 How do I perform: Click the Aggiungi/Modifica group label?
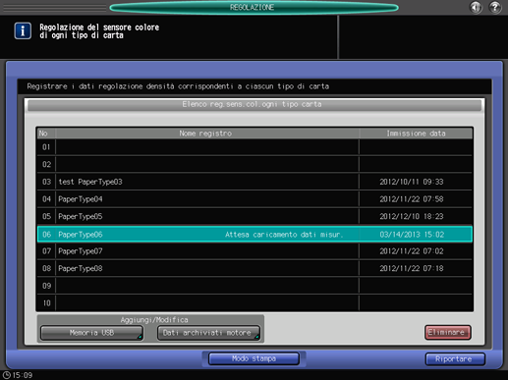click(x=154, y=320)
